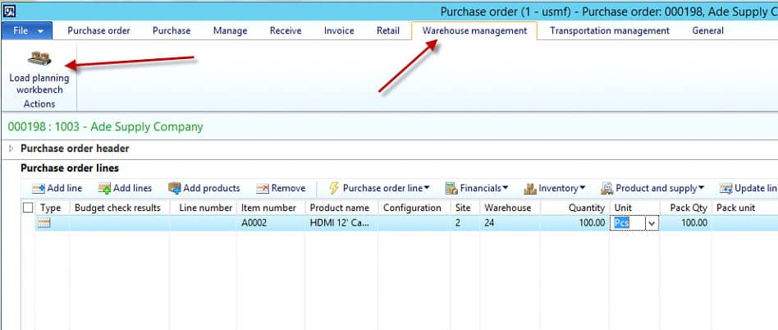Sort by the Item number column header

[271, 208]
